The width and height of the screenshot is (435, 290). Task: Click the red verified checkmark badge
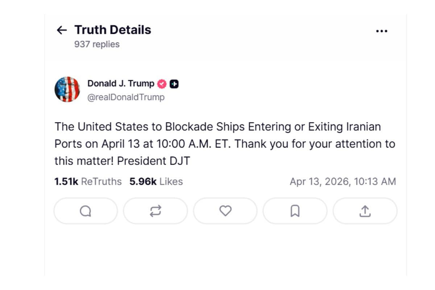162,84
